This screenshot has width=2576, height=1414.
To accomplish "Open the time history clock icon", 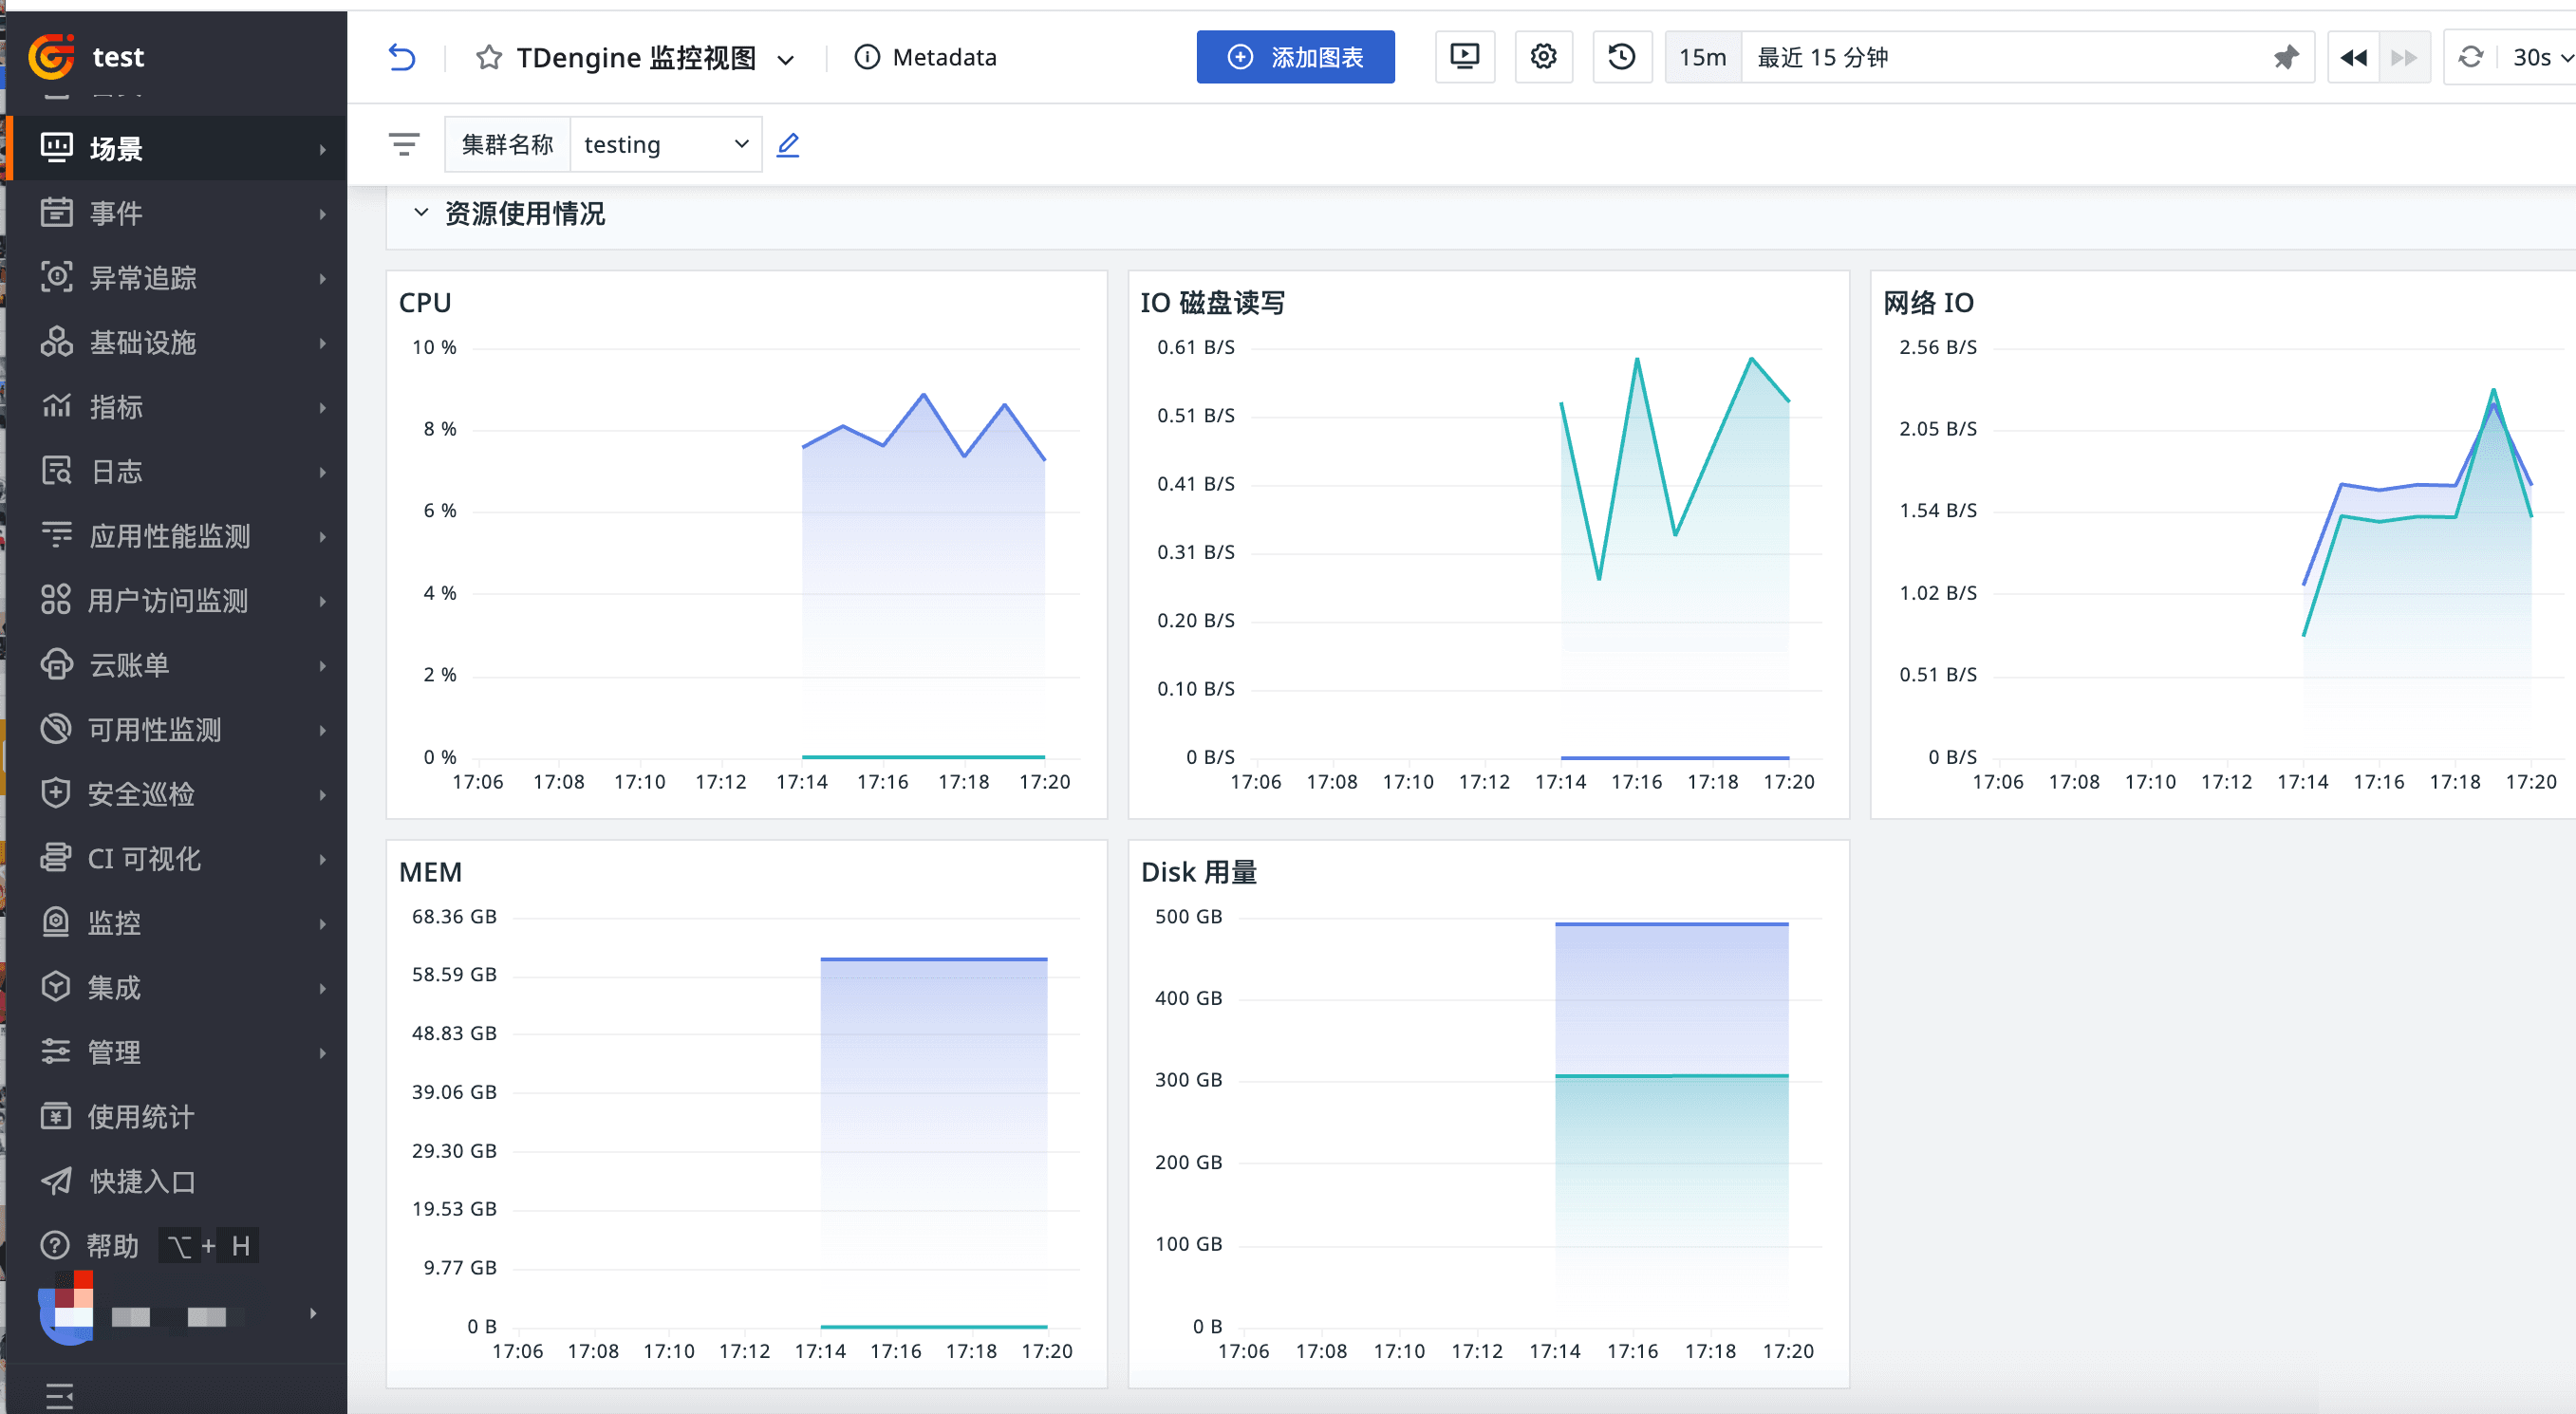I will point(1621,57).
